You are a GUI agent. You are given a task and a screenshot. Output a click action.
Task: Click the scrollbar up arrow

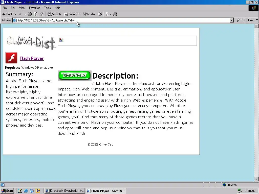[256, 26]
